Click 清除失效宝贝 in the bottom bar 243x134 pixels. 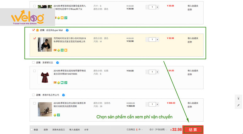tap(59, 130)
